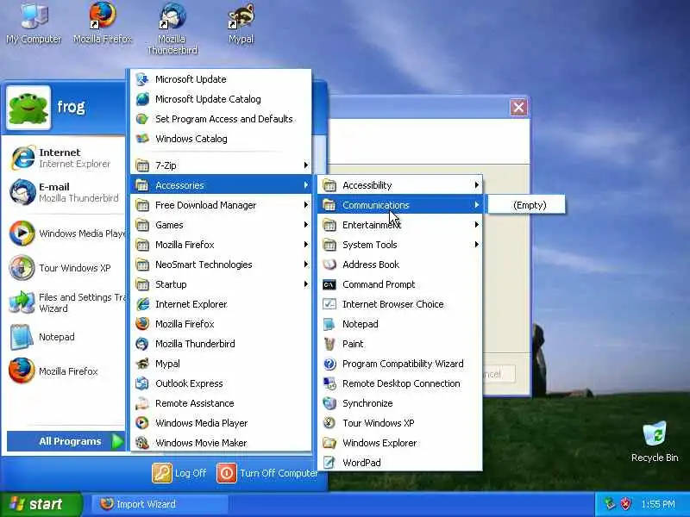
Task: Open Mozilla Thunderbird desktop shortcut
Action: (x=172, y=28)
